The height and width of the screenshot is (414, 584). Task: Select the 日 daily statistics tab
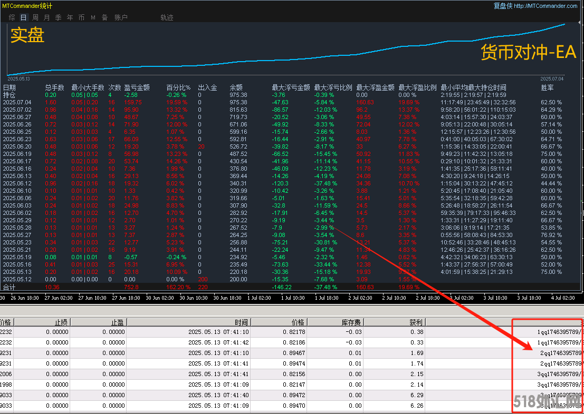[23, 17]
